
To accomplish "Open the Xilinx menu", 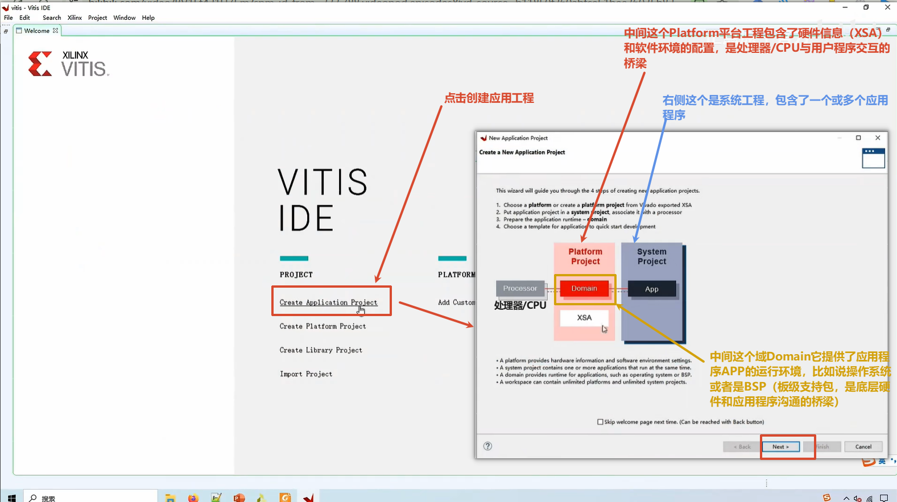I will pyautogui.click(x=75, y=18).
